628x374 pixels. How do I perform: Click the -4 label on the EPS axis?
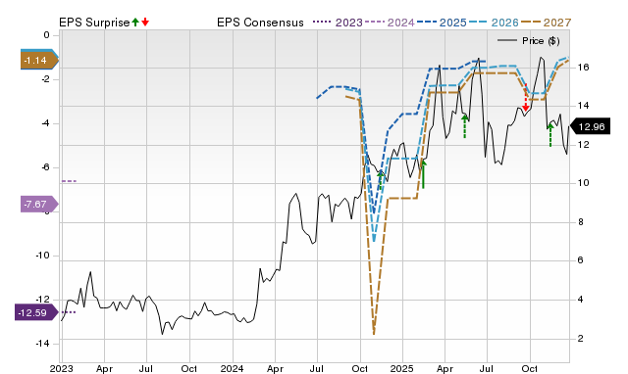[x=45, y=123]
